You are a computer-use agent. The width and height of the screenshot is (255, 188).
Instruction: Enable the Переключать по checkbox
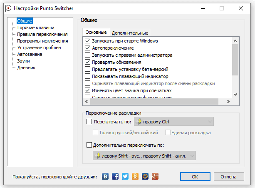point(89,122)
